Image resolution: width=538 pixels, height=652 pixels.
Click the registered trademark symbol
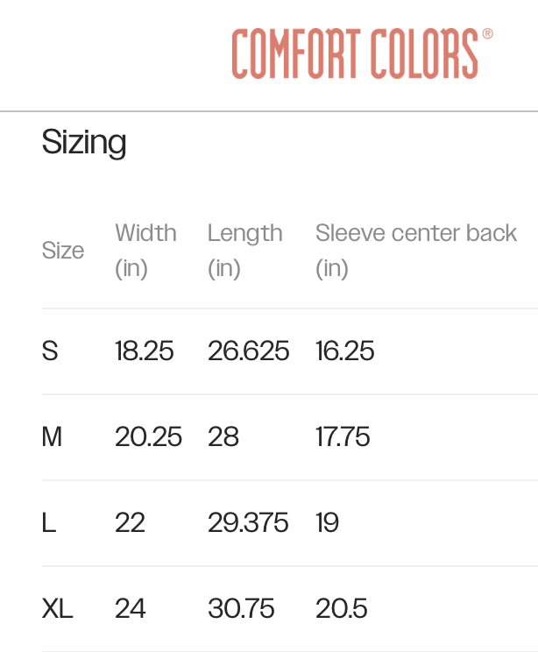(488, 33)
